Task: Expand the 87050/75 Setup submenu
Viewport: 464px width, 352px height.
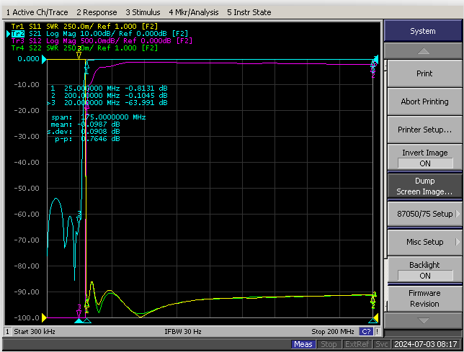Action: pos(425,214)
